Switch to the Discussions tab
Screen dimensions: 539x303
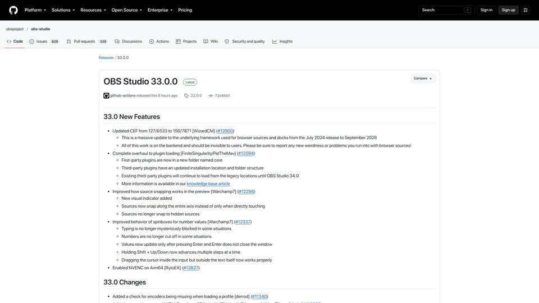[128, 41]
